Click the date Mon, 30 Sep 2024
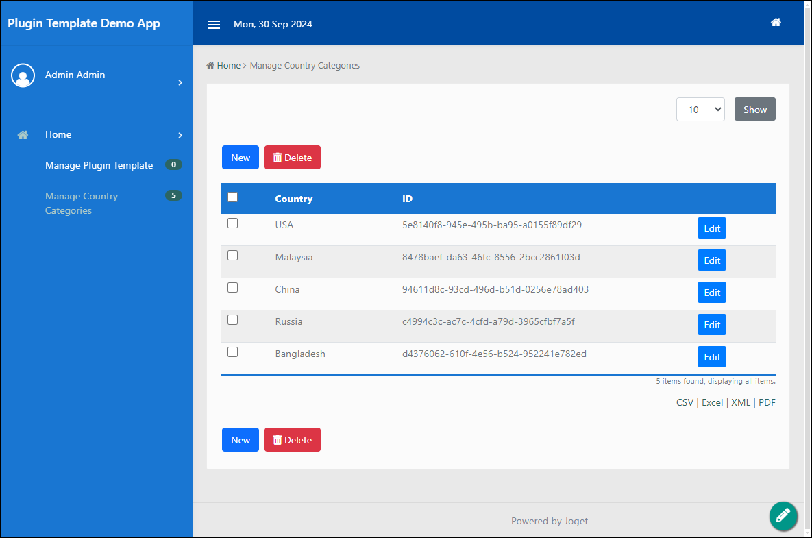The image size is (812, 538). 273,25
